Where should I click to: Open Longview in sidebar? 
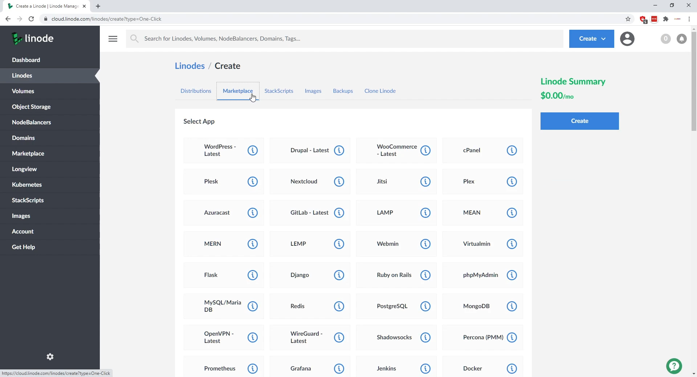click(50, 169)
